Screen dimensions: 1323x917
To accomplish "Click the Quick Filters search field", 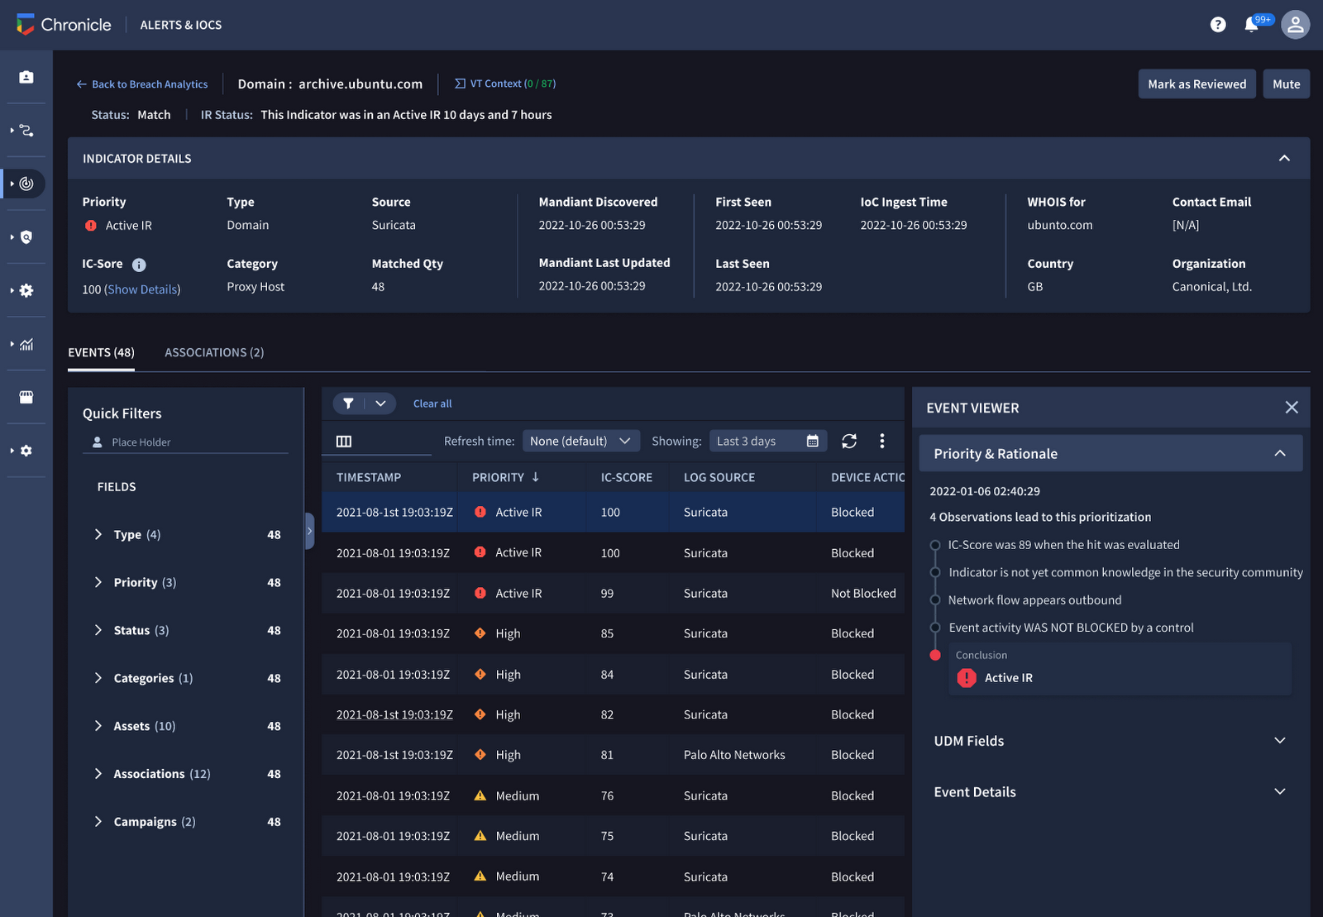I will (185, 442).
